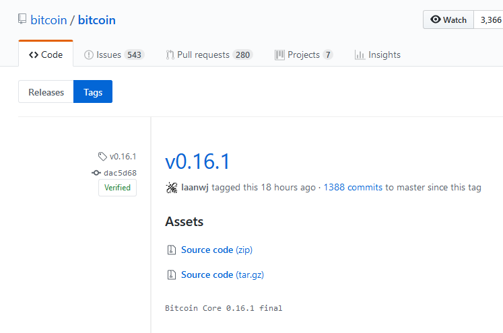The height and width of the screenshot is (333, 503).
Task: Open the v0.16.1 release title
Action: point(197,161)
